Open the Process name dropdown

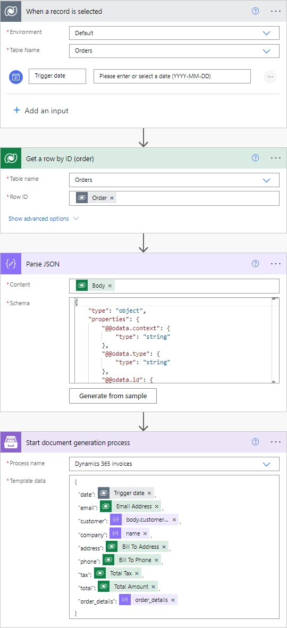174,464
